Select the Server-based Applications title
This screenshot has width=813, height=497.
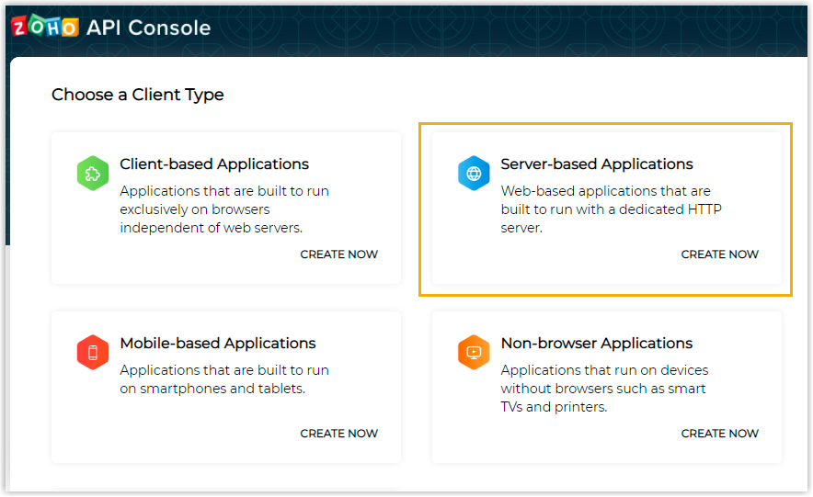coord(597,164)
